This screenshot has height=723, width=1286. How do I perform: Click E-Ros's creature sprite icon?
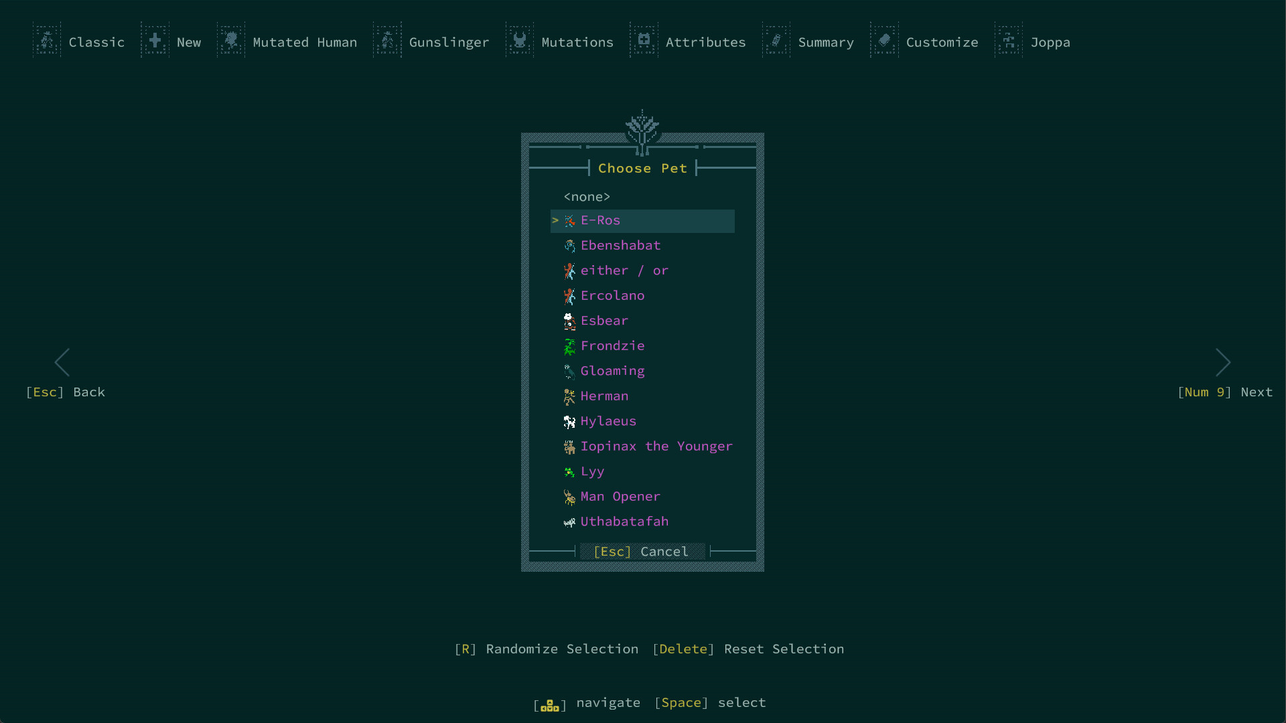pos(569,221)
